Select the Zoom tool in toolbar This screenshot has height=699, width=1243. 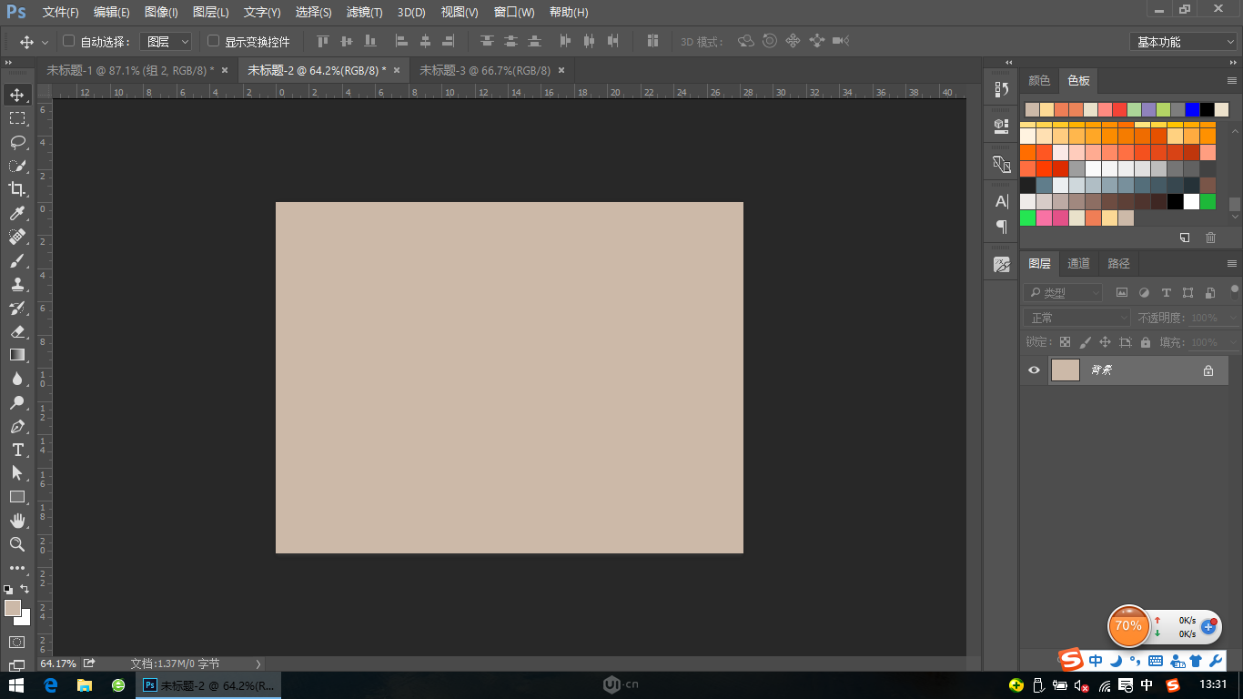(x=17, y=544)
